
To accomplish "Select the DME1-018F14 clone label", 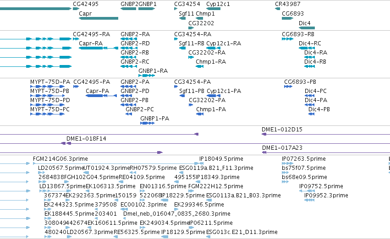I will pos(86,139).
